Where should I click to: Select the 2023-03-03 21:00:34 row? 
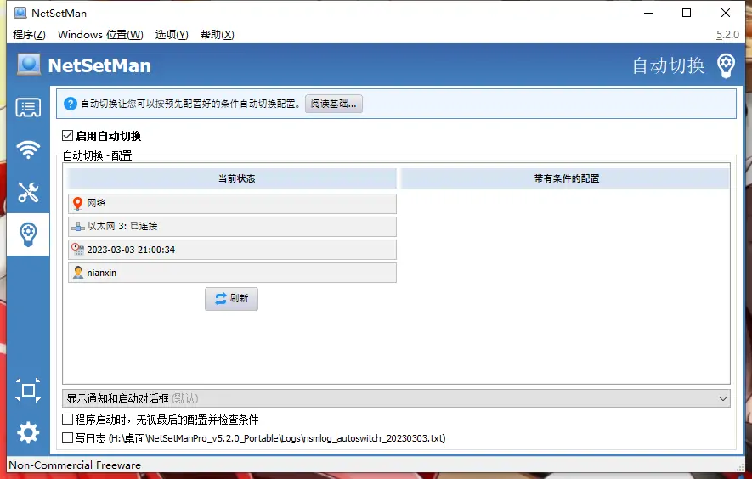point(232,250)
